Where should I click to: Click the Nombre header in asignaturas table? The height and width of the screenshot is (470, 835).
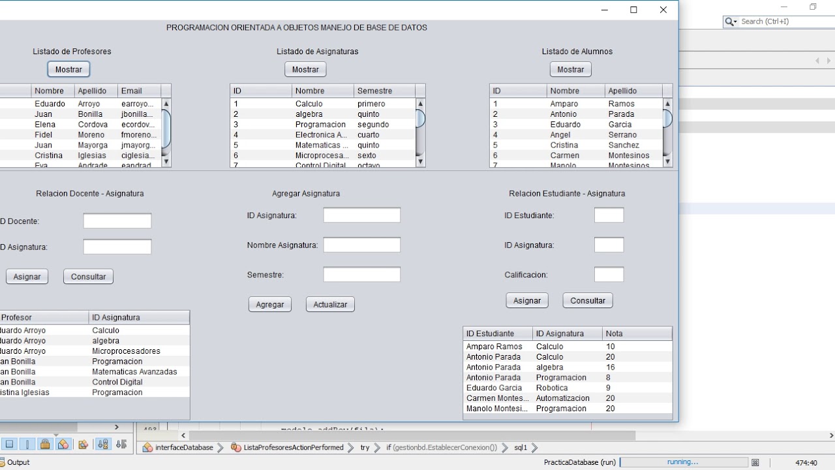coord(323,91)
